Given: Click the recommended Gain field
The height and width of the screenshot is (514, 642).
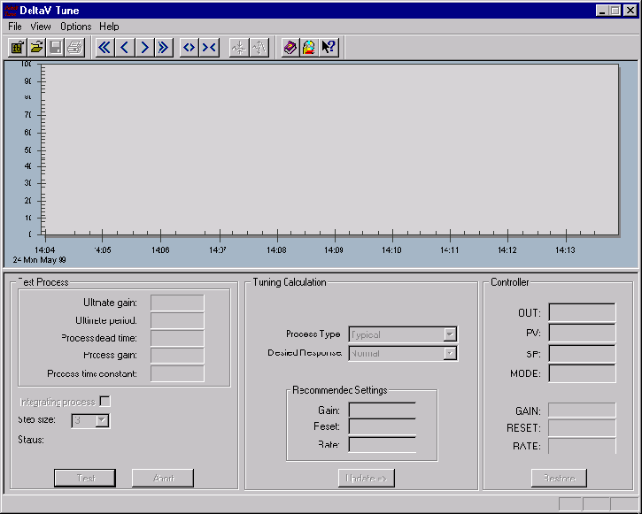Looking at the screenshot, I should pyautogui.click(x=383, y=410).
